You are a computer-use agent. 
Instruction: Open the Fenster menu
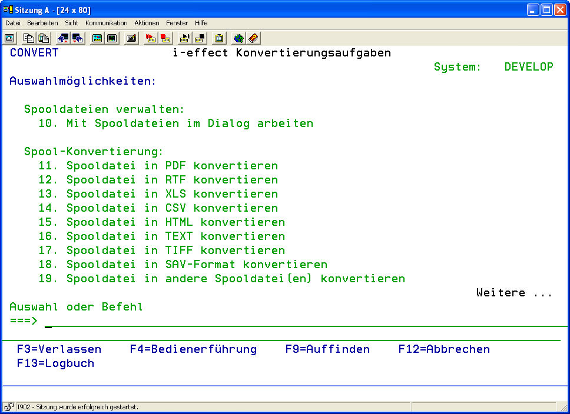coord(177,23)
